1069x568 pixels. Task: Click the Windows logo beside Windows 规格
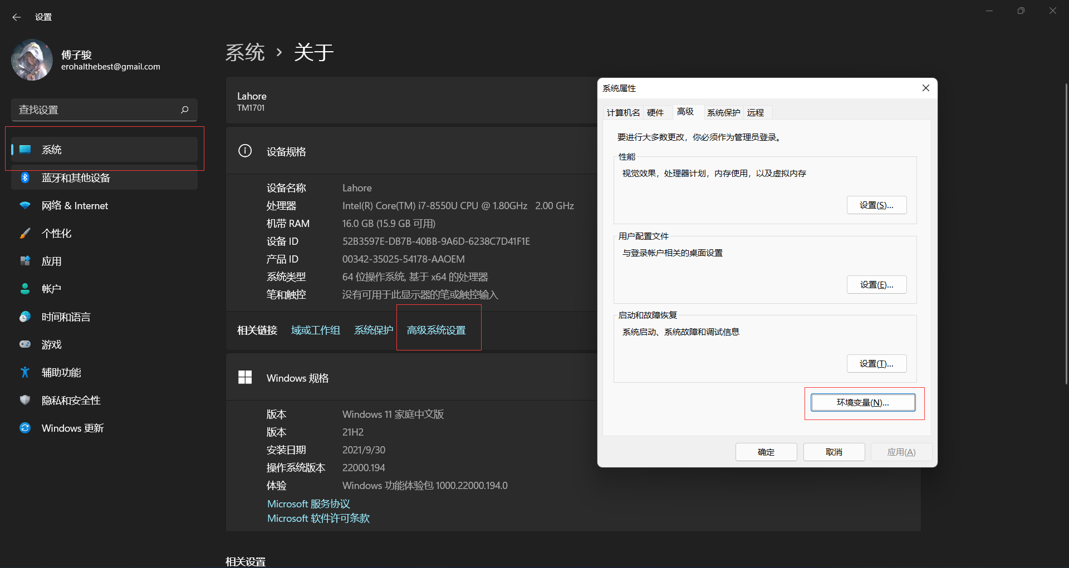(245, 377)
